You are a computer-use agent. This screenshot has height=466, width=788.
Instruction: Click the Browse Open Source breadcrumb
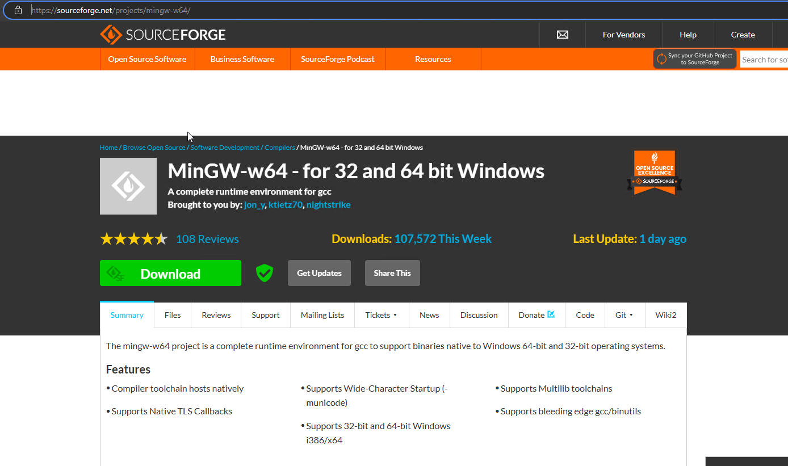pos(154,148)
